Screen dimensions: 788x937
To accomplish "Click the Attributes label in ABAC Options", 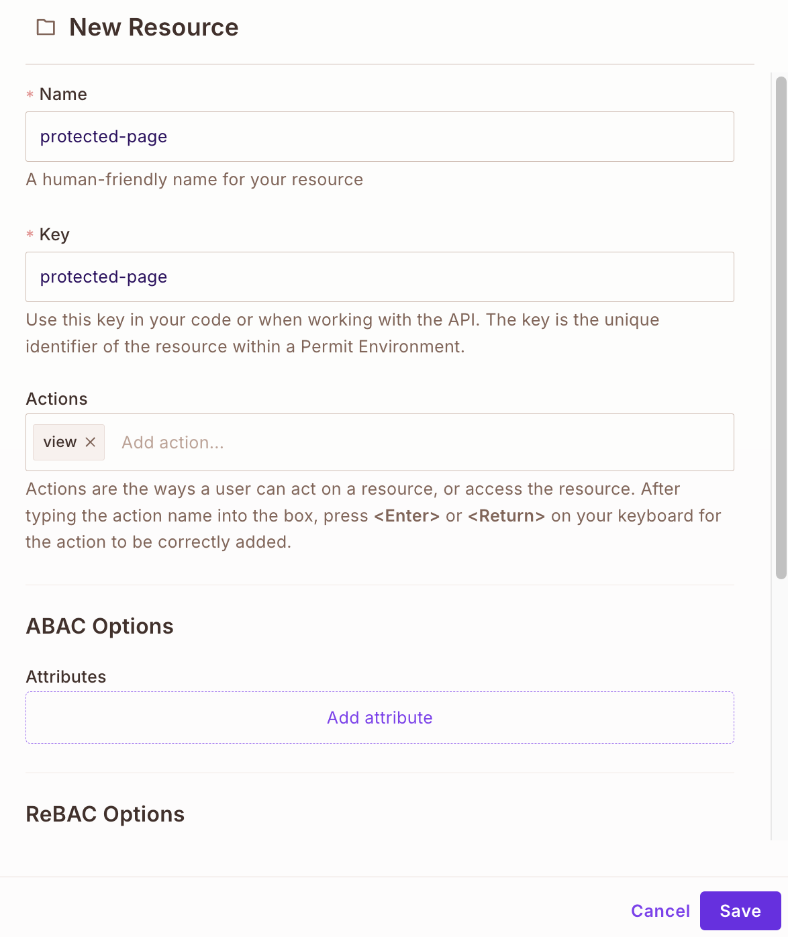I will click(x=66, y=677).
